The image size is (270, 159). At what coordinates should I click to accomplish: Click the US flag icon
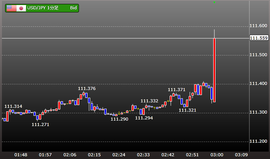(x=11, y=8)
